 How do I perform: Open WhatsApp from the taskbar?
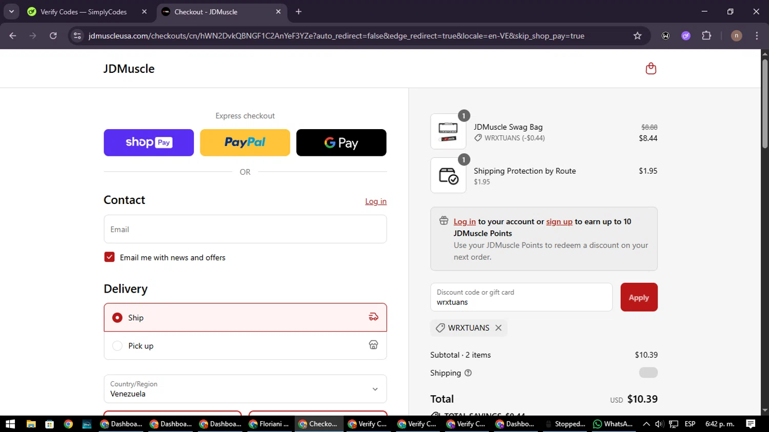613,424
